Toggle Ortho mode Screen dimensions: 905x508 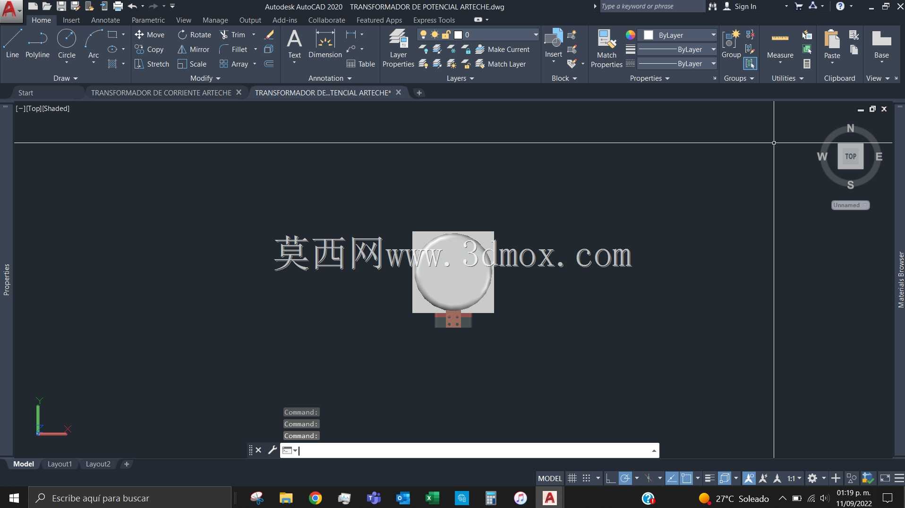pos(611,478)
